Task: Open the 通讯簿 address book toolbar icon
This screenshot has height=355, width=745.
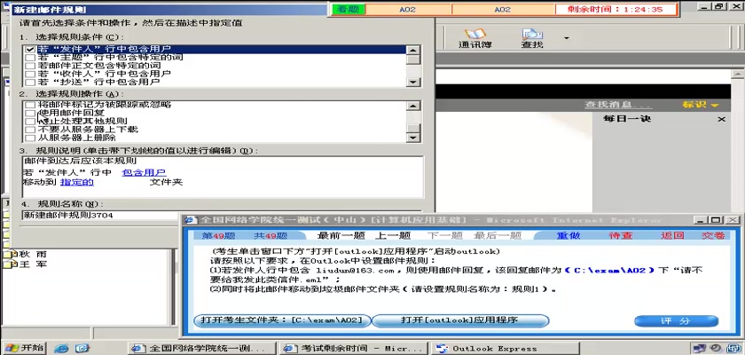Action: click(x=474, y=38)
